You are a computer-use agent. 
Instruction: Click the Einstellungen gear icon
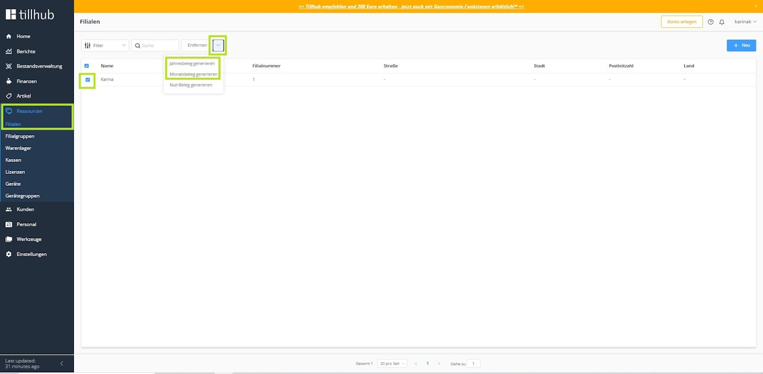pyautogui.click(x=9, y=254)
